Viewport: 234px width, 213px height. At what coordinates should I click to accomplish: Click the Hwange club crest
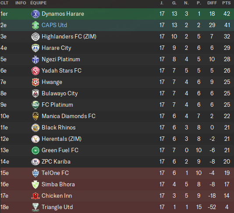[35, 82]
